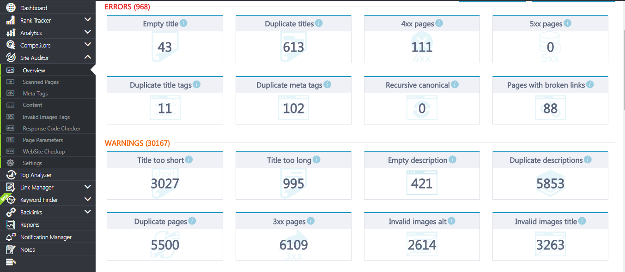Click the info icon beside Title too short
Image resolution: width=625 pixels, height=272 pixels.
(189, 160)
